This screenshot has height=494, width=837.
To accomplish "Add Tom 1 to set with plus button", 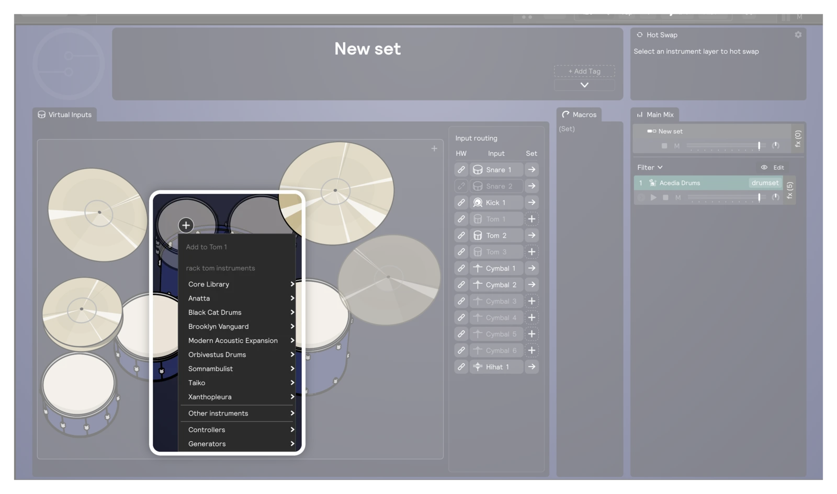I will [531, 219].
